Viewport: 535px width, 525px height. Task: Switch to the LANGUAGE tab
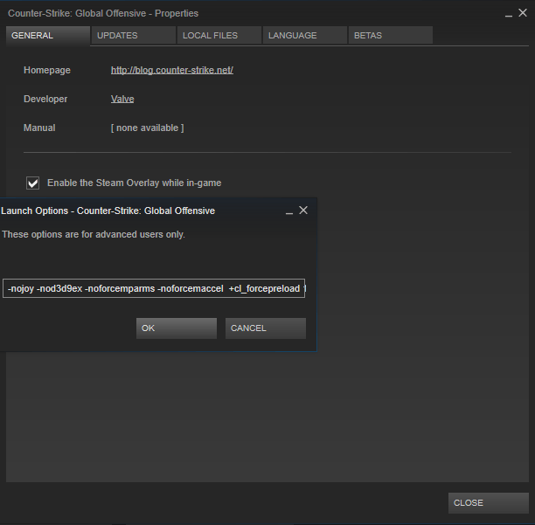305,36
